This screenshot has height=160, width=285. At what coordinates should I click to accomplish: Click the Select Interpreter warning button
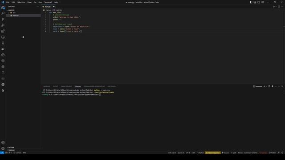point(213,153)
